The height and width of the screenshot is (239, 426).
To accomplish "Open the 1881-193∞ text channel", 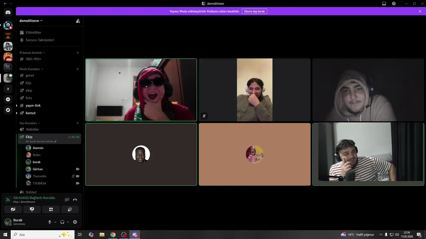I will pyautogui.click(x=49, y=59).
